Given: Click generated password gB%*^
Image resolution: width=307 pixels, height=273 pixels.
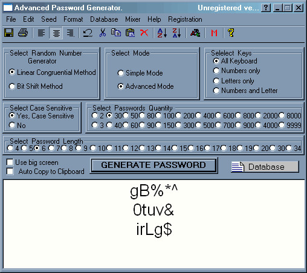Looking at the screenshot, I should click(x=154, y=191).
